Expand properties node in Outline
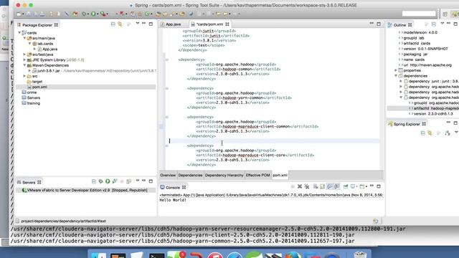Image resolution: width=459 pixels, height=258 pixels. (396, 70)
